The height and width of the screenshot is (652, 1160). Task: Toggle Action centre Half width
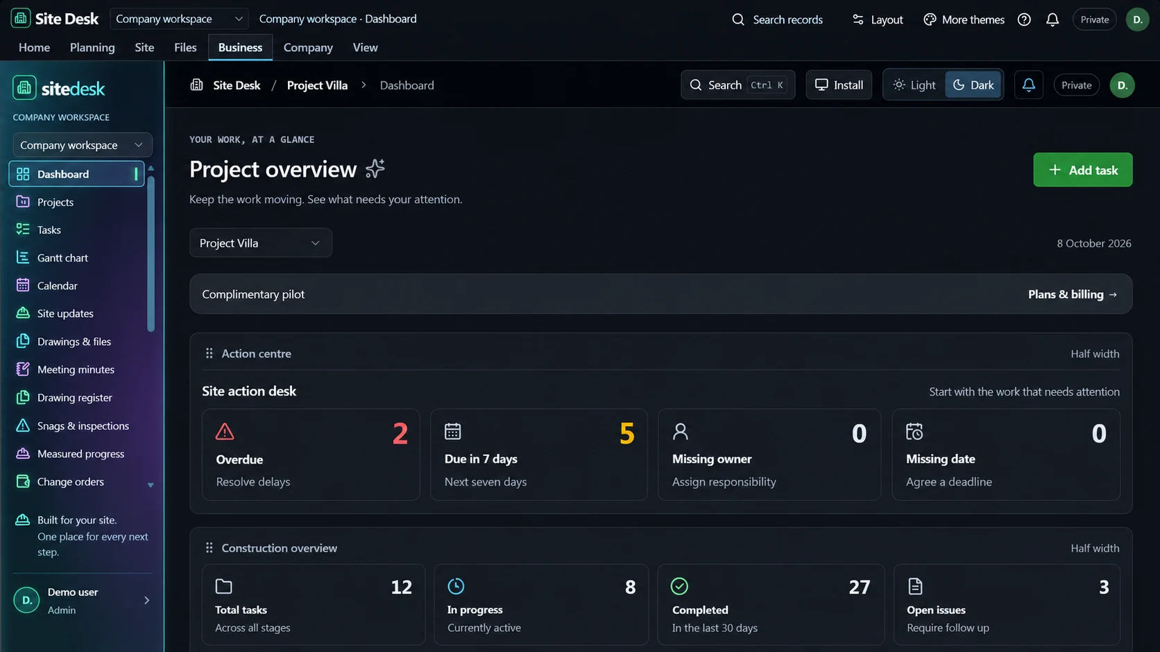click(x=1095, y=353)
